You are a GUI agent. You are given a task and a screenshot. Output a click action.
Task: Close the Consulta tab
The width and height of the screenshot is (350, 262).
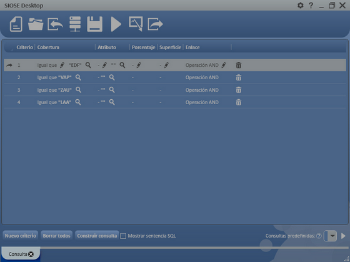pos(31,254)
